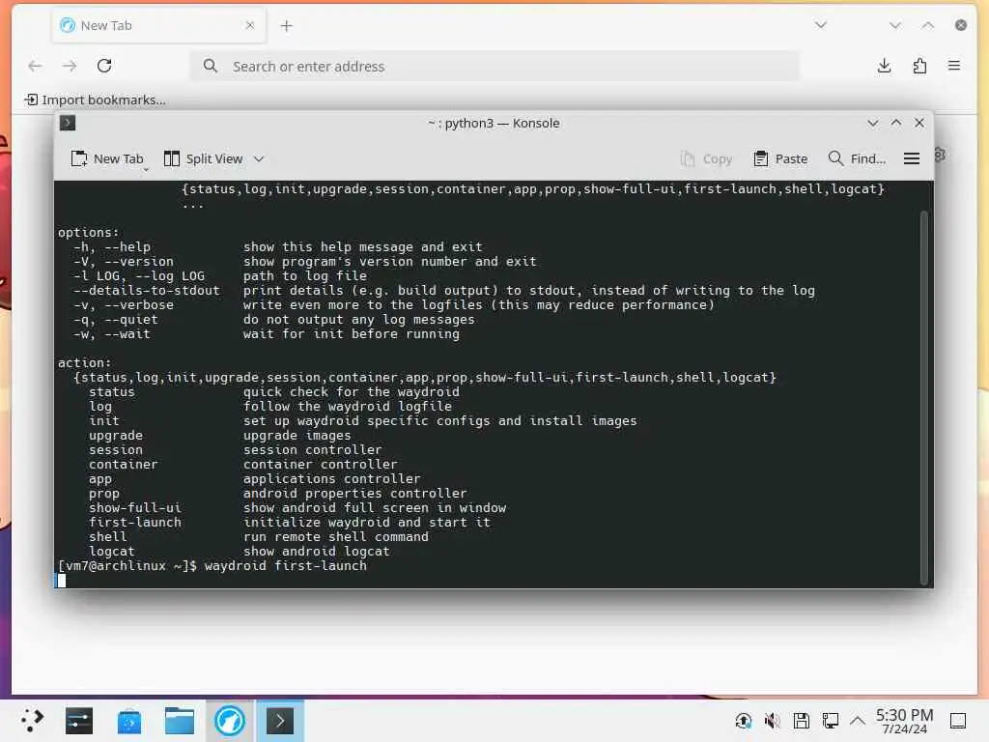This screenshot has height=742, width=989.
Task: Click the Paste button in Konsole toolbar
Action: point(780,159)
